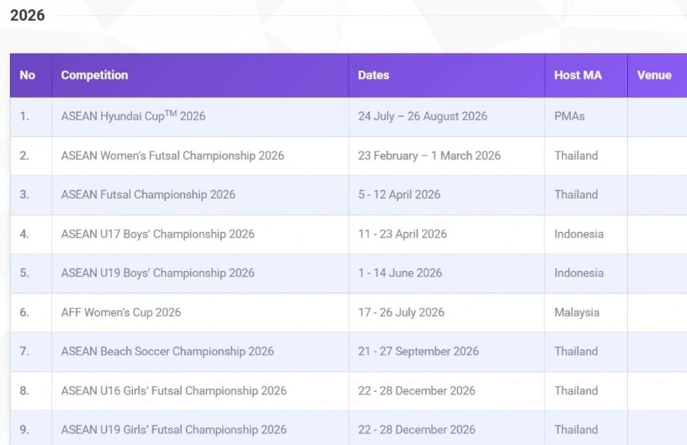Click AFF Women's Cup 2026 entry
Viewport: 687px width, 445px height.
click(121, 312)
